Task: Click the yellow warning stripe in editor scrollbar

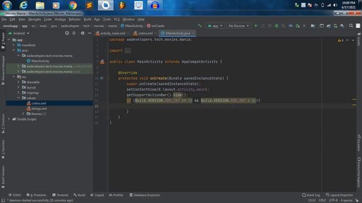Action: [354, 99]
